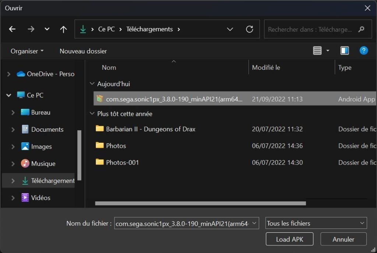Click the OneDrive cloud icon
Viewport: 377px width, 253px height.
click(x=21, y=74)
